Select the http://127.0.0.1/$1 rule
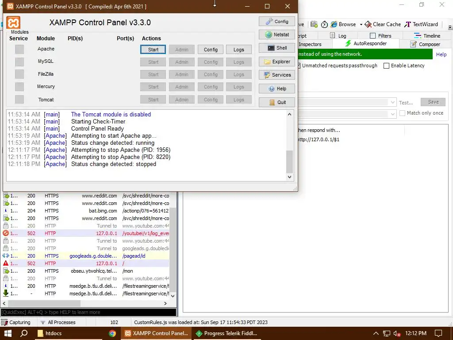Image resolution: width=453 pixels, height=340 pixels. [x=319, y=139]
